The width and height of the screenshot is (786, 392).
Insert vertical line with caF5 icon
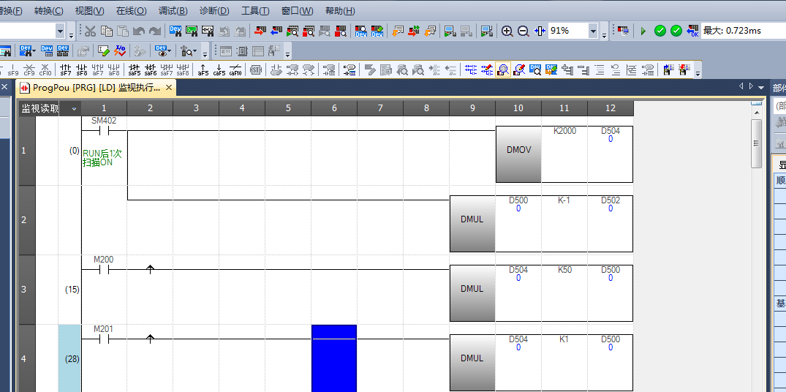click(219, 70)
